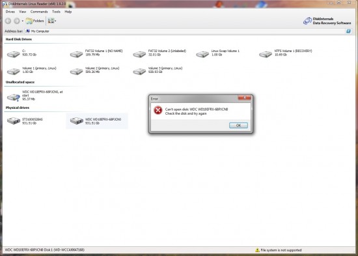Select the WDC WD10EFRX physical drive icon
This screenshot has width=358, height=256.
(77, 121)
